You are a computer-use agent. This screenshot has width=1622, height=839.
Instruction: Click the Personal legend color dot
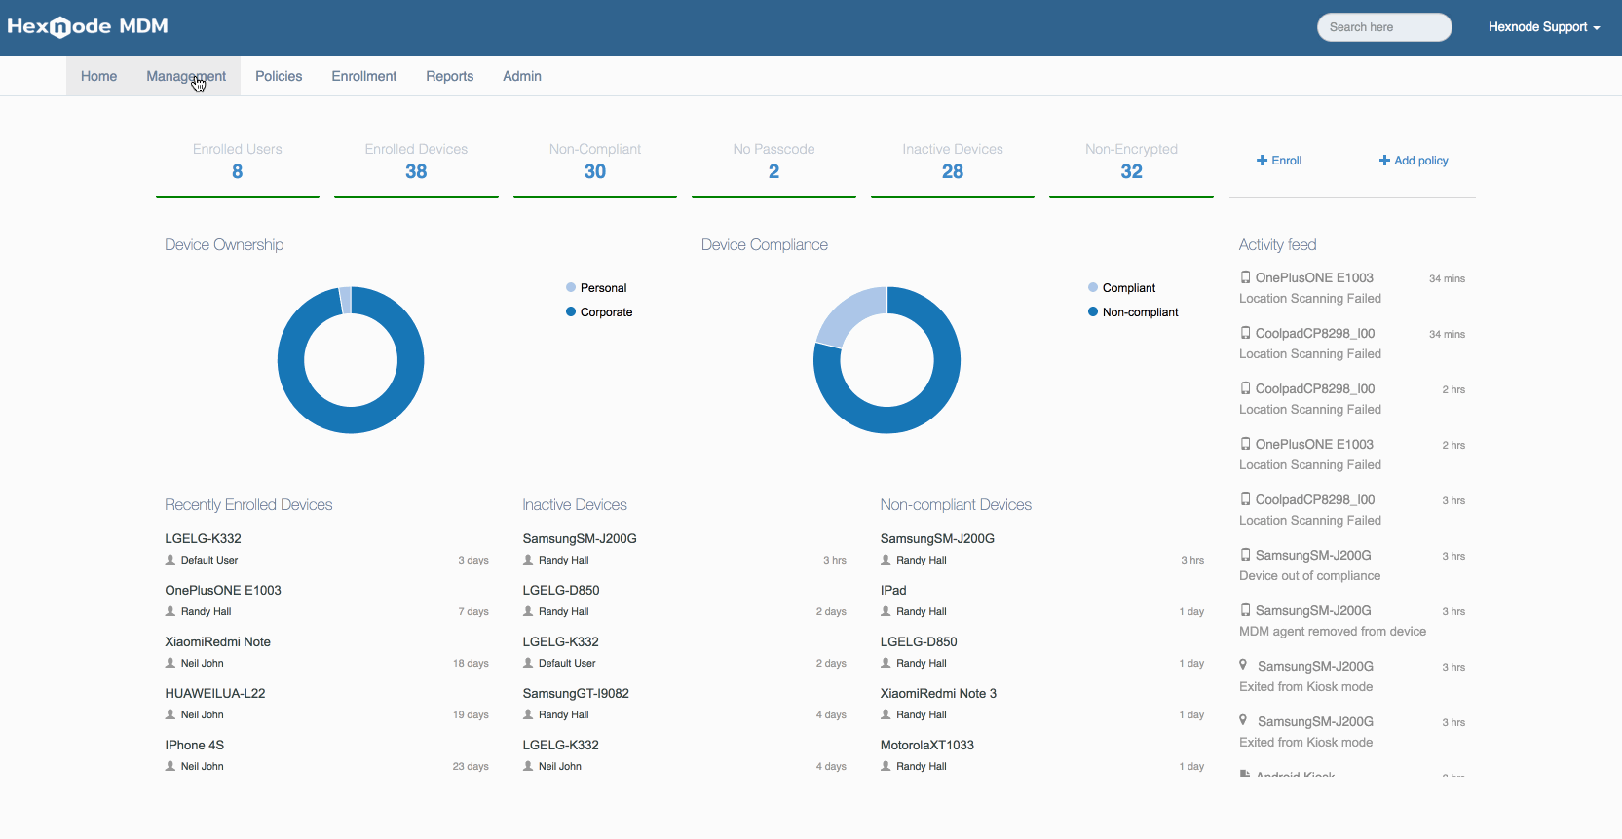tap(571, 287)
